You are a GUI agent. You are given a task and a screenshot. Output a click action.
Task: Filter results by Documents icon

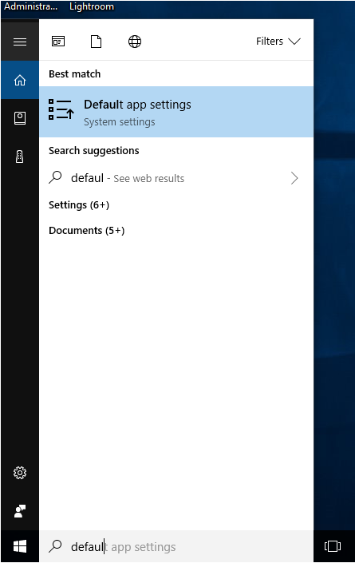[x=96, y=42]
